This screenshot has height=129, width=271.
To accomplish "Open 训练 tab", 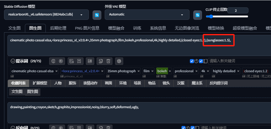I will point(137,28).
